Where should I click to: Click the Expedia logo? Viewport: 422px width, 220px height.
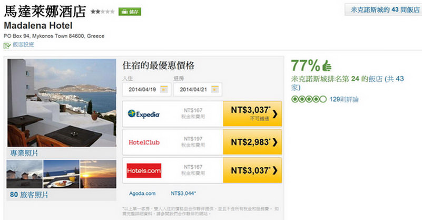point(144,113)
